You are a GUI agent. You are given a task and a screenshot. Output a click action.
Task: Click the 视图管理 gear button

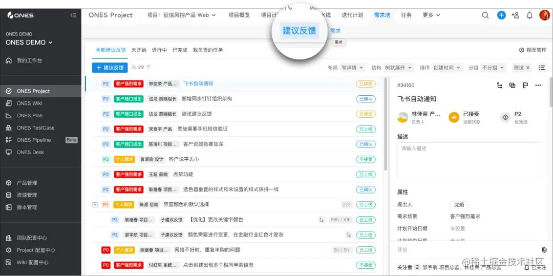533,50
